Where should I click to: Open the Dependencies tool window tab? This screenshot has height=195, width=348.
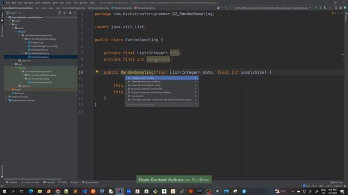[90, 183]
